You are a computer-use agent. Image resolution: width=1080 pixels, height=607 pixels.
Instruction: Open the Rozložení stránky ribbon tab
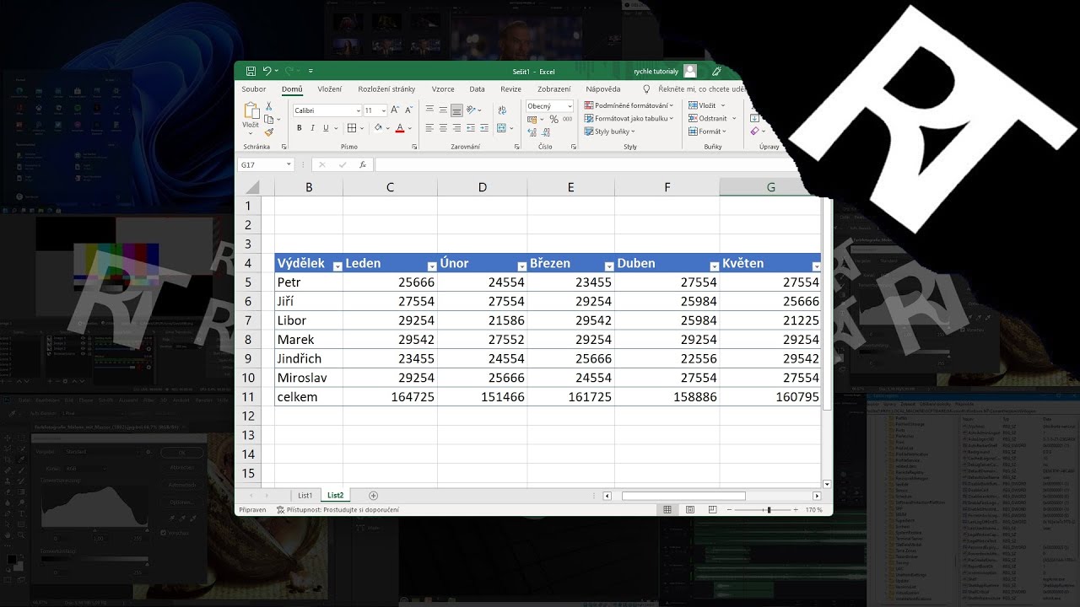click(386, 89)
